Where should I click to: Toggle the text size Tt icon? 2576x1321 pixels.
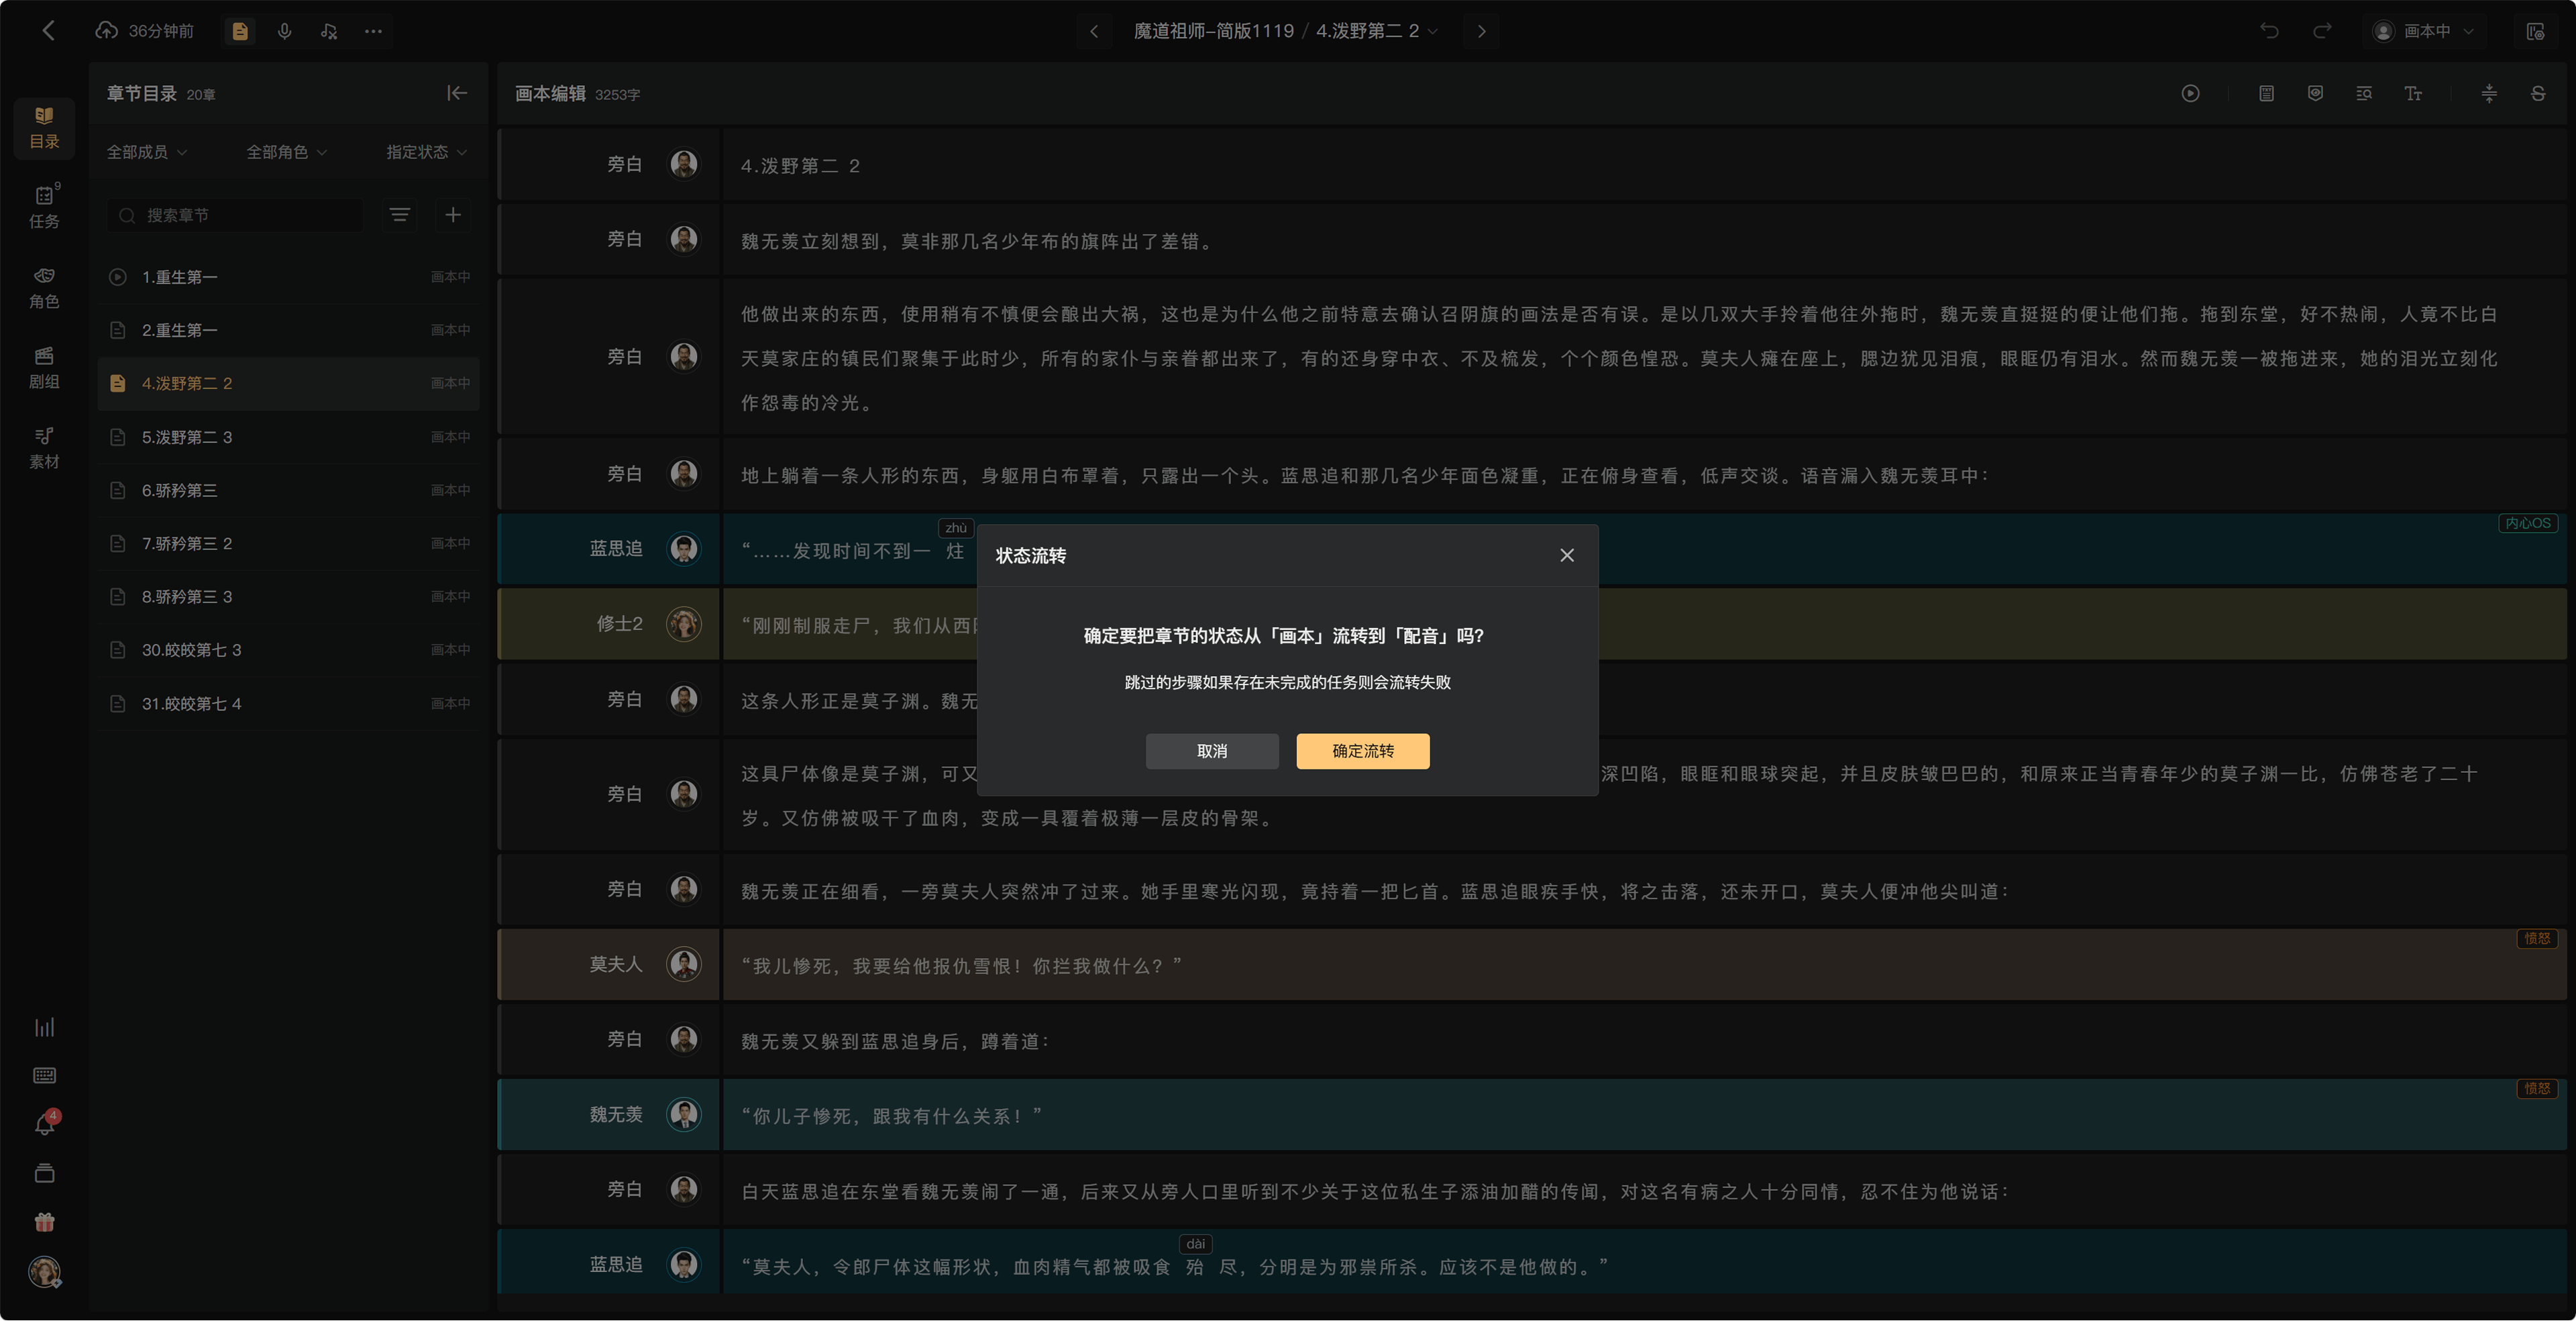point(2412,93)
